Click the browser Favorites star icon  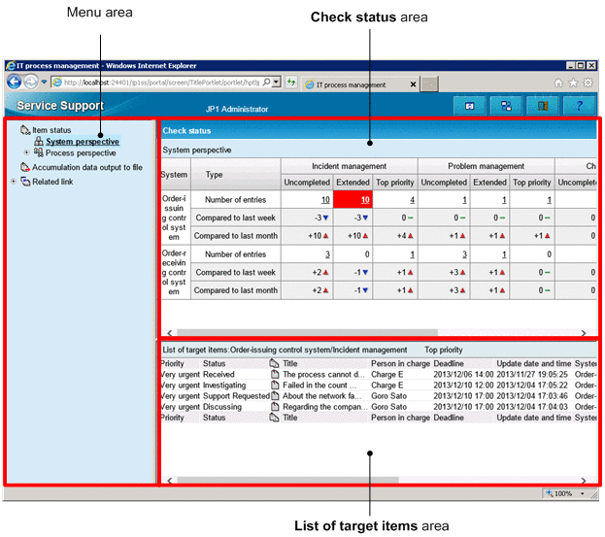(x=572, y=84)
